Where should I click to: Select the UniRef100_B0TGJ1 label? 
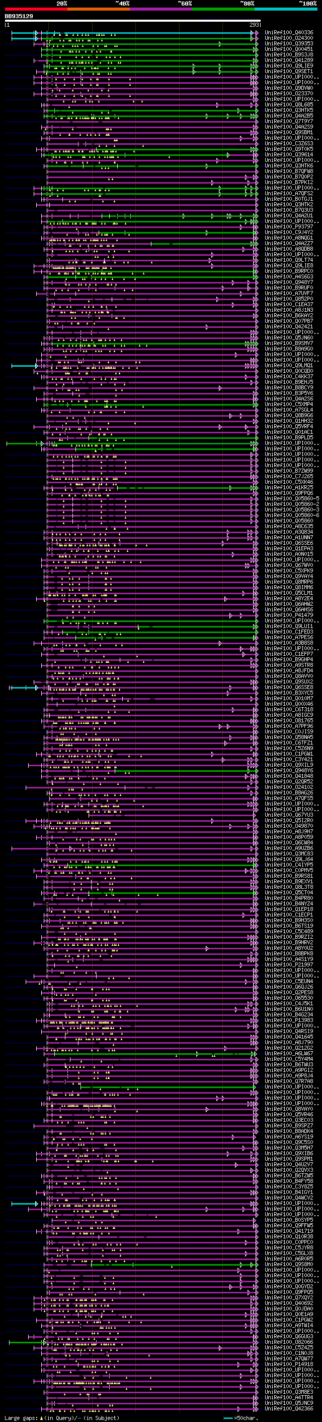click(289, 199)
